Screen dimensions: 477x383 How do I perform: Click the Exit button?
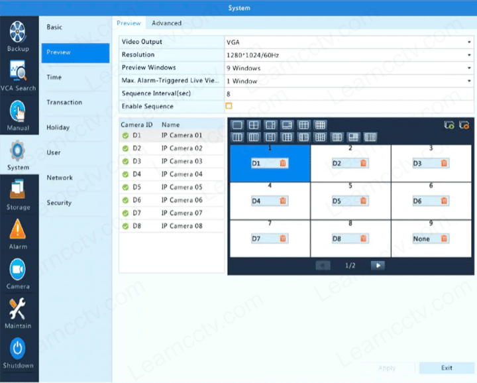tap(447, 368)
